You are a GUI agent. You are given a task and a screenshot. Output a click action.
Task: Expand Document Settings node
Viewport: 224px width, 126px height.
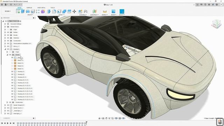[5, 24]
